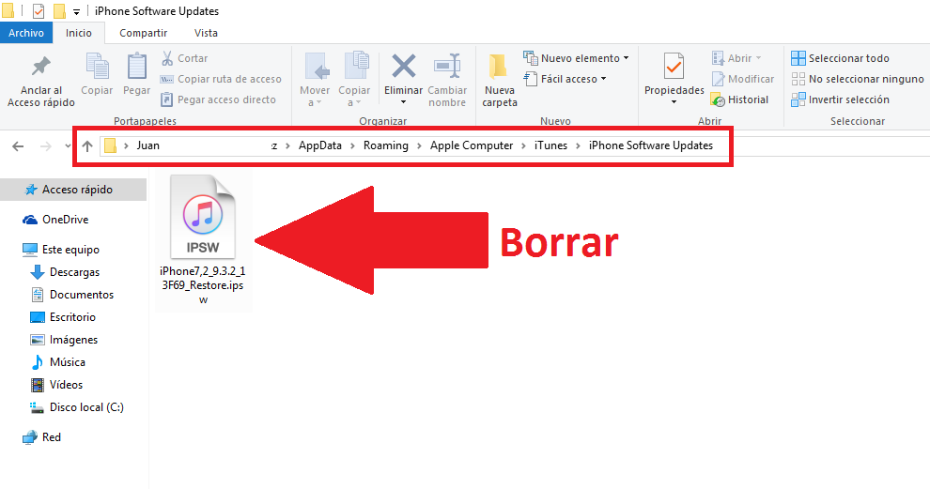Switch to the Inicio tab
Viewport: 930px width, 489px height.
pos(79,33)
